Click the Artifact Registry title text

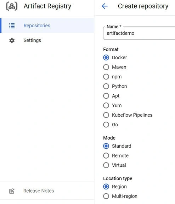pyautogui.click(x=47, y=6)
